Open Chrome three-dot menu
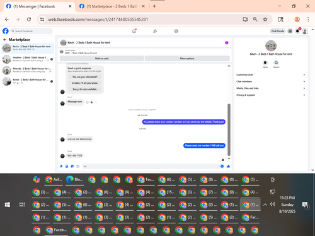 pyautogui.click(x=308, y=20)
